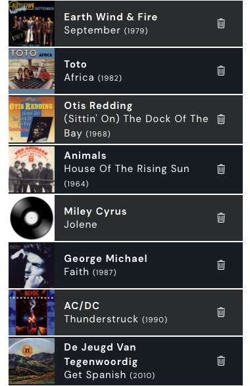Delete Earth Wind & Fire September track
The height and width of the screenshot is (386, 250).
point(221,24)
